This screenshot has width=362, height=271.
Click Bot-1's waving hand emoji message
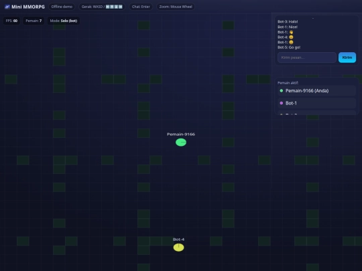point(286,32)
